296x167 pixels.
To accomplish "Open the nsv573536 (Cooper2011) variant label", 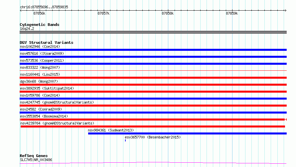I will click(x=42, y=60).
